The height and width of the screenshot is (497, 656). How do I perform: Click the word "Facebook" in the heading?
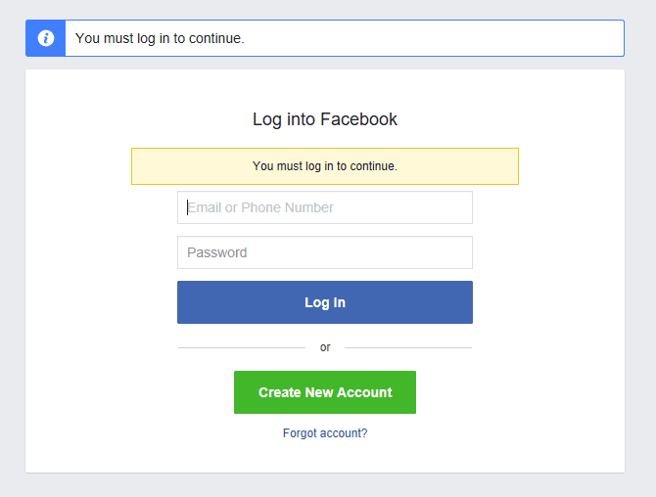[358, 119]
